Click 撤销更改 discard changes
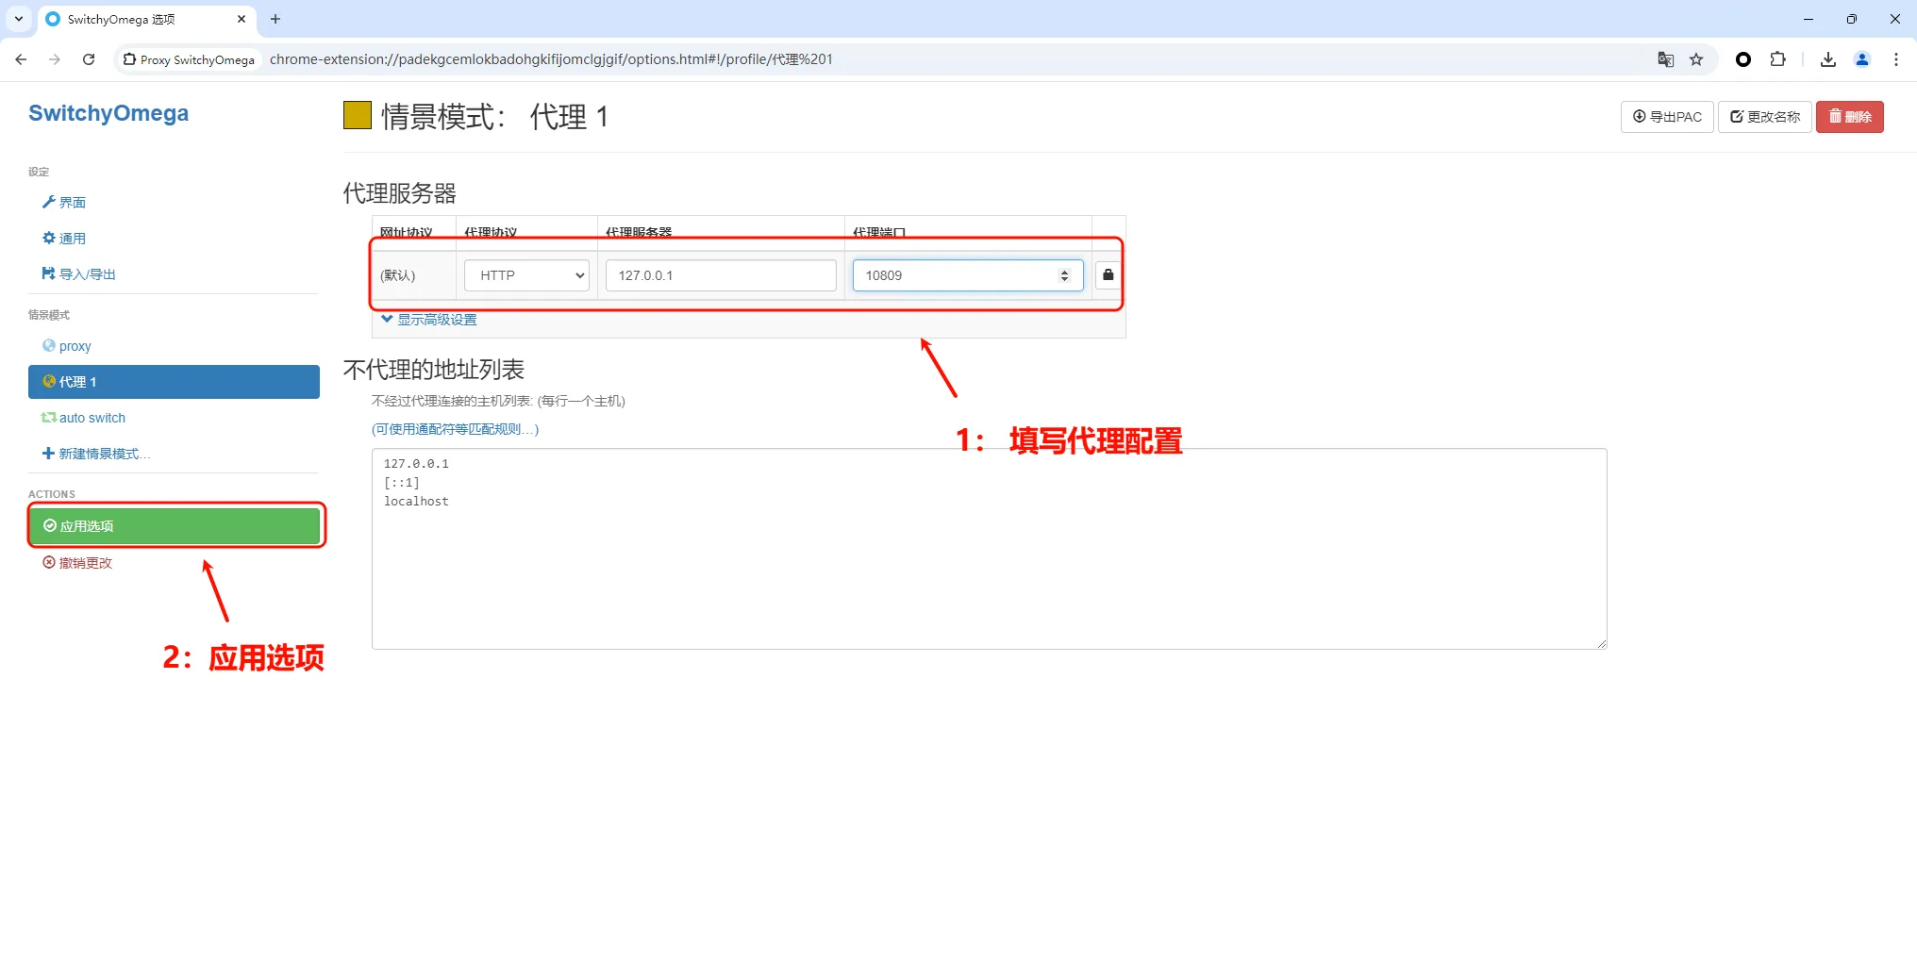Viewport: 1917px width, 960px height. click(x=77, y=563)
